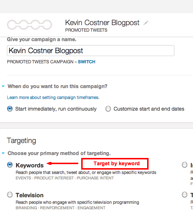Click the SWITCH campaign type link

(x=87, y=62)
